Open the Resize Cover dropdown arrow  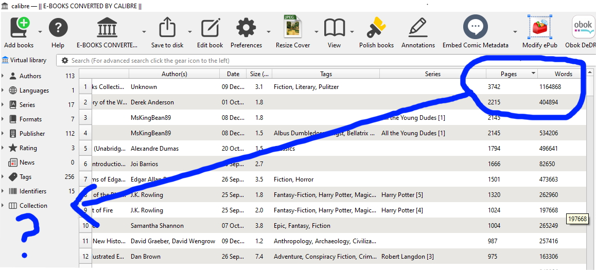pyautogui.click(x=316, y=32)
